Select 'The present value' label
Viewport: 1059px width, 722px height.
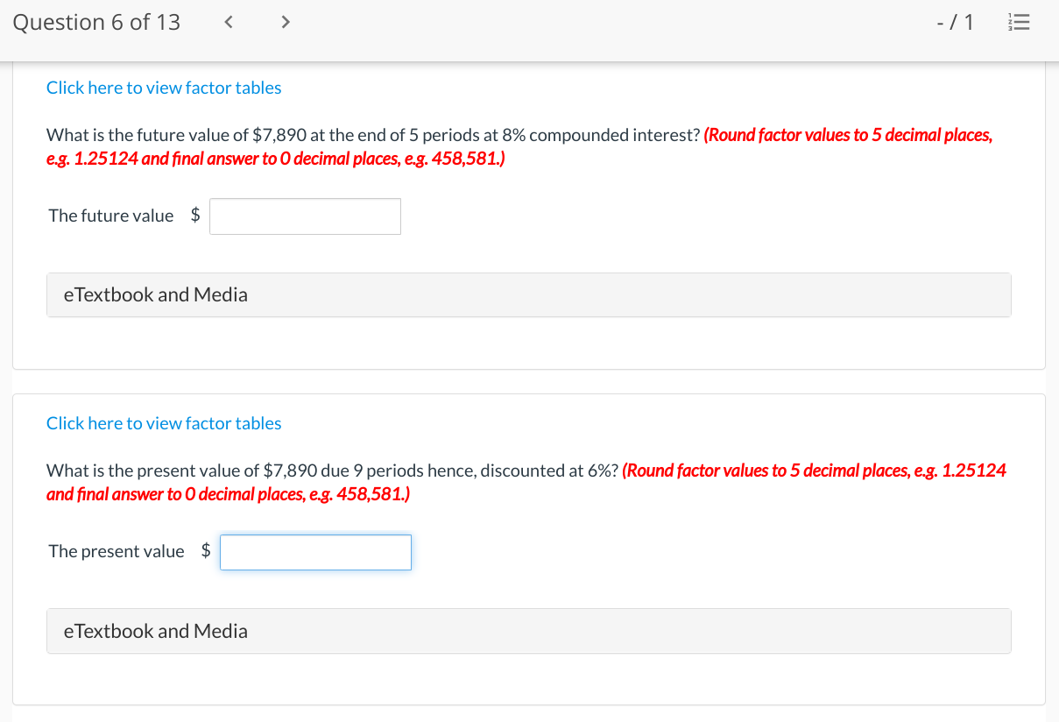[x=116, y=551]
